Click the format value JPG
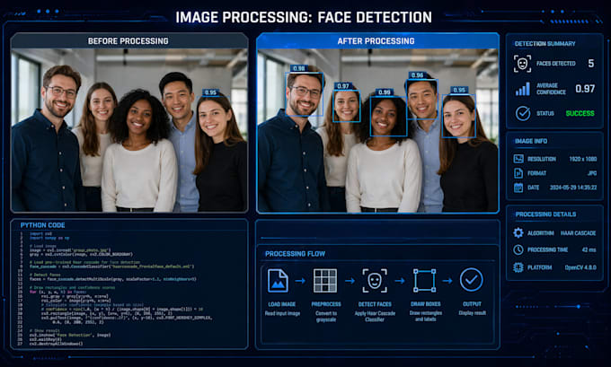The height and width of the screenshot is (367, 611). (592, 173)
